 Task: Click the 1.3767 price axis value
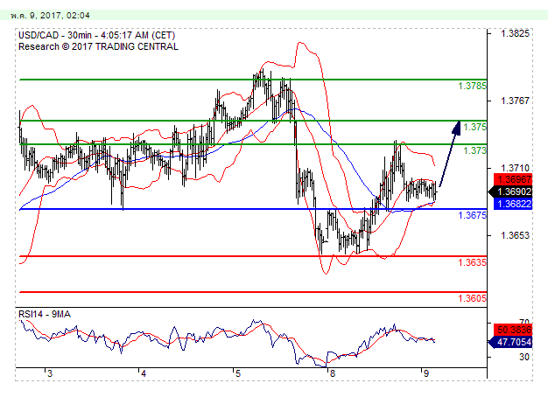coord(515,101)
